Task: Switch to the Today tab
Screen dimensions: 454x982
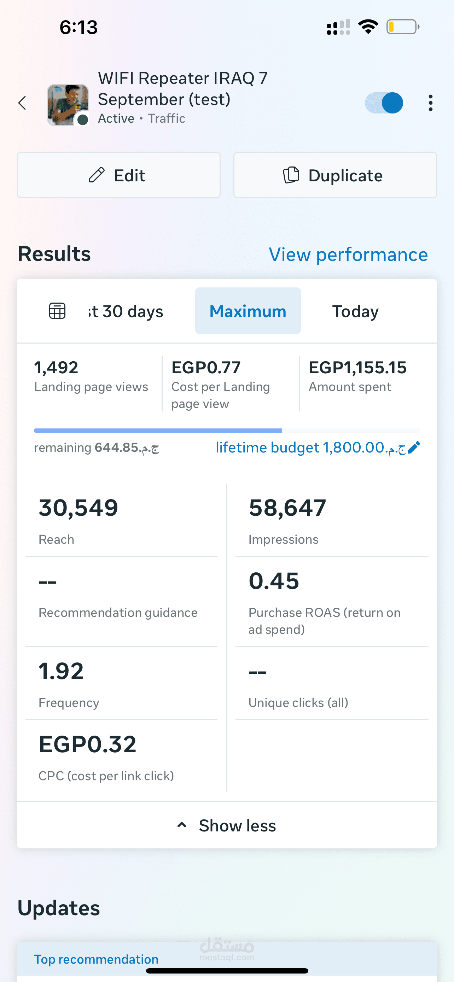Action: point(355,311)
